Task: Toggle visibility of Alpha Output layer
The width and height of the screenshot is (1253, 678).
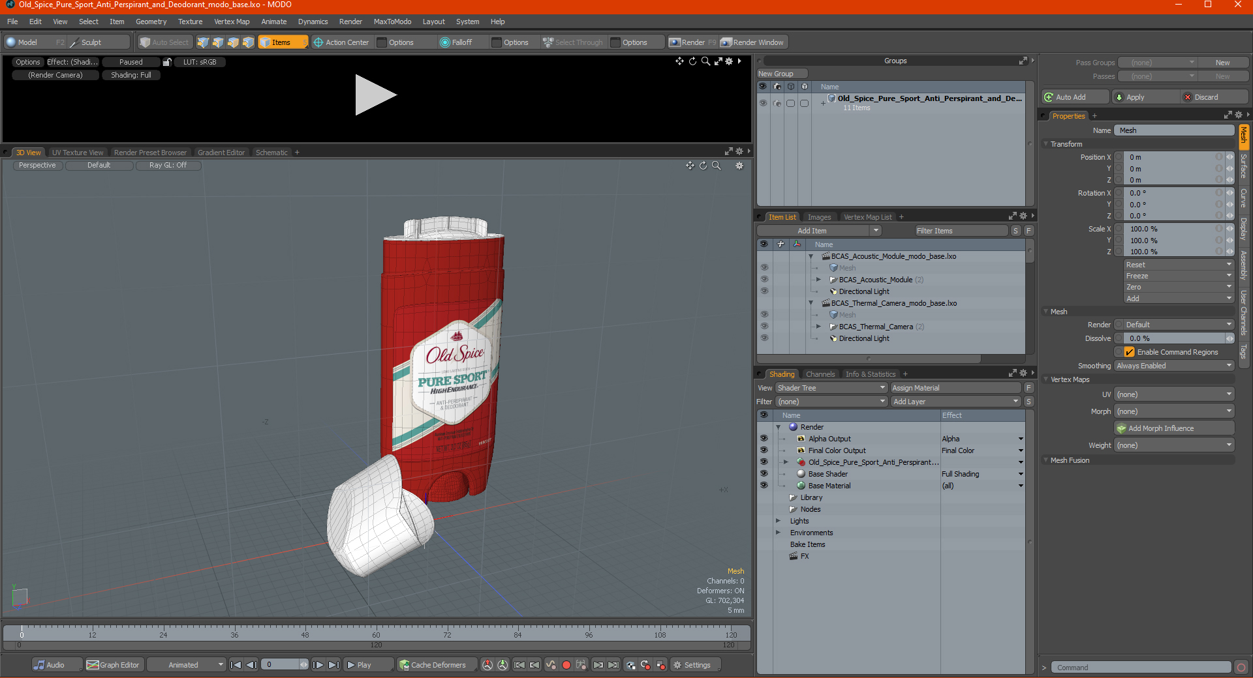Action: pos(764,439)
